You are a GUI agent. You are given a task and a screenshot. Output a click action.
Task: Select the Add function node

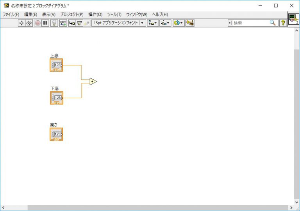[x=93, y=81]
